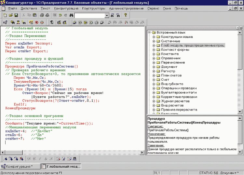Collapse the Встроенный язык root node
Image resolution: width=244 pixels, height=175 pixels.
pos(149,33)
